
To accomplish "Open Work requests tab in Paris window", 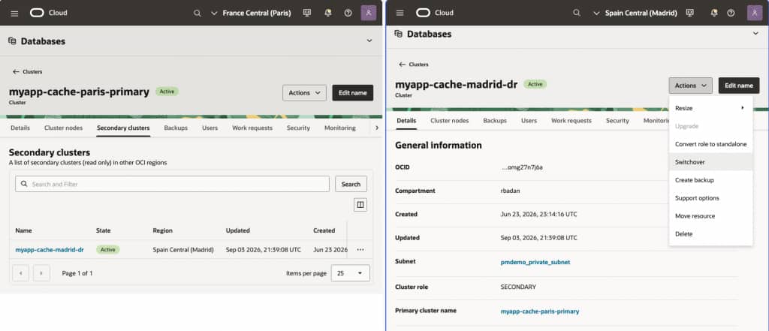I will pos(252,128).
